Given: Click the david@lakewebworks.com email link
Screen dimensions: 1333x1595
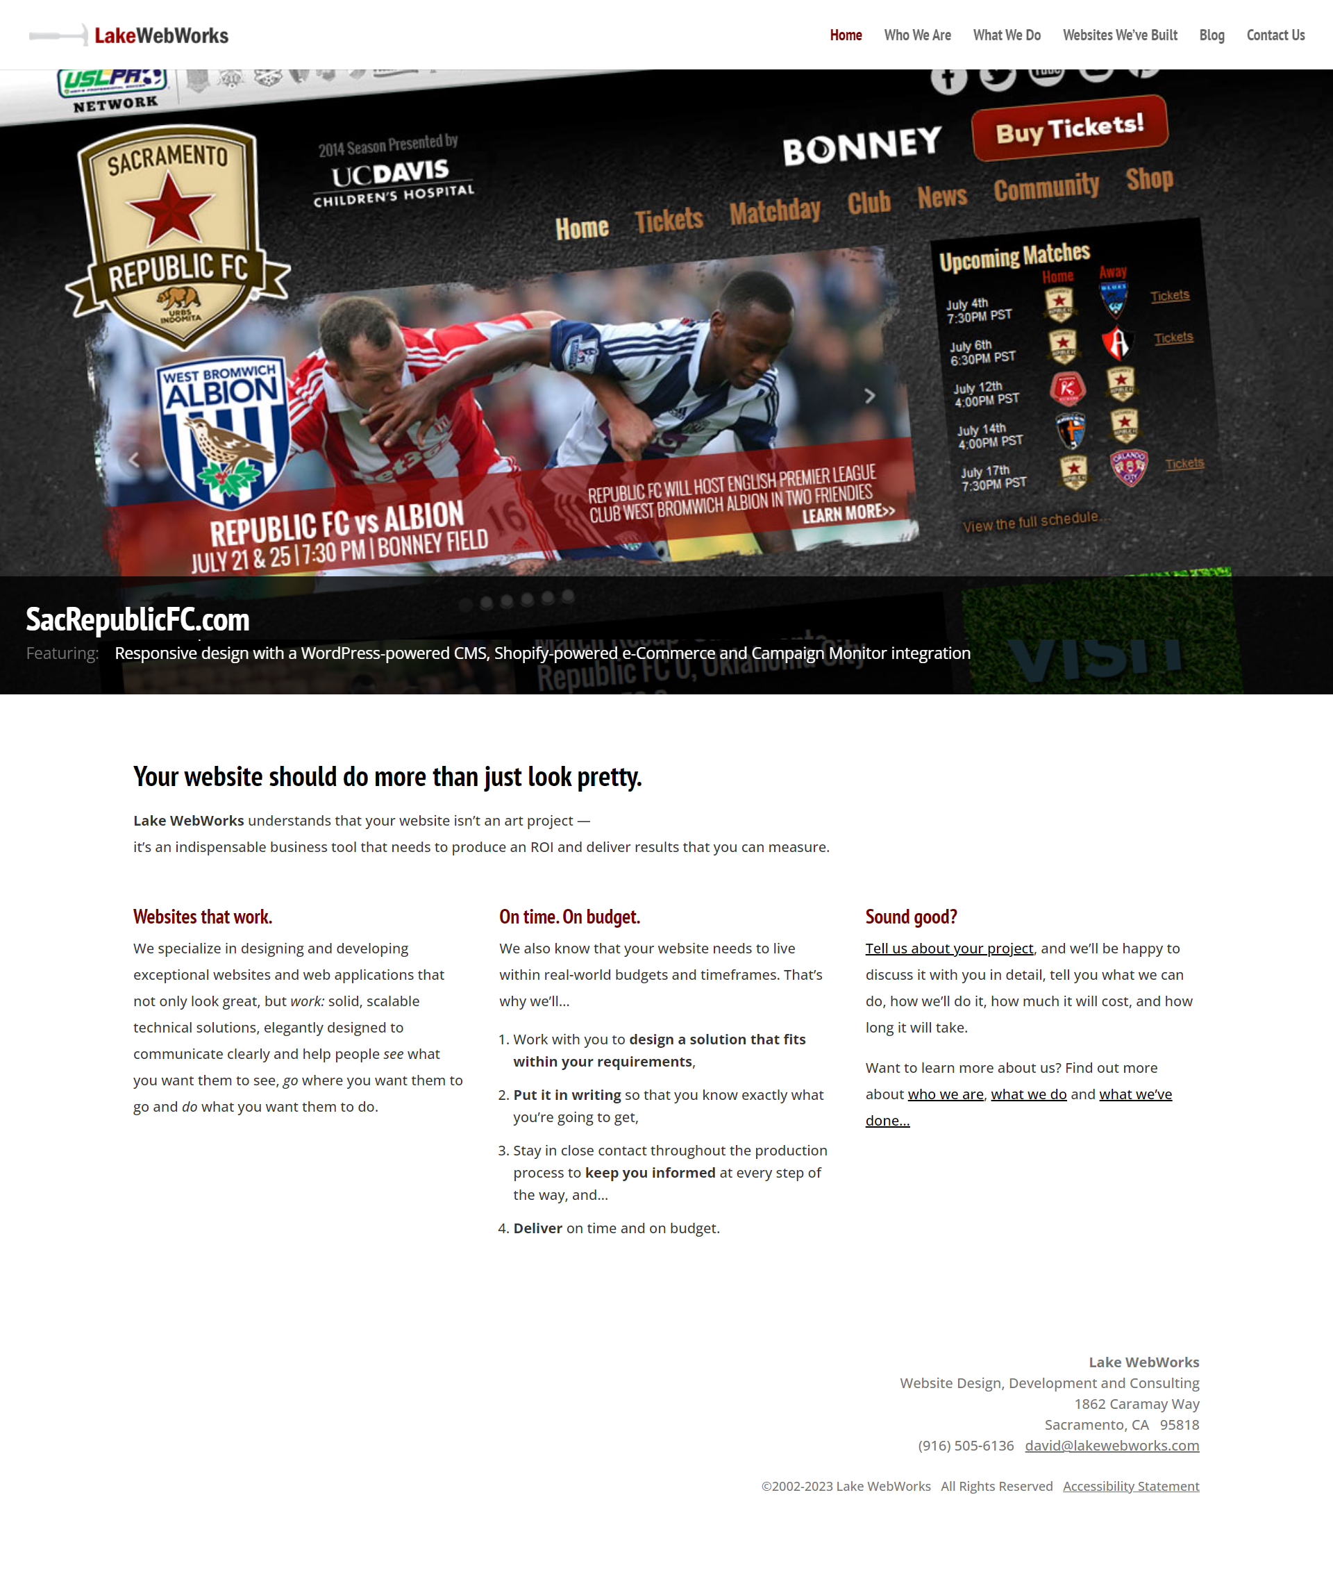Looking at the screenshot, I should pos(1113,1445).
